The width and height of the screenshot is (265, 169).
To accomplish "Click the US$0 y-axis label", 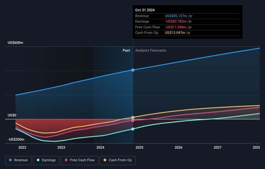I will [12, 115].
